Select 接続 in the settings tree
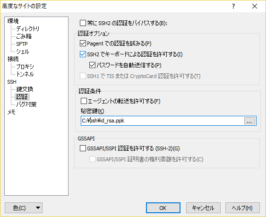Viewport: 266px width, 217px height. [x=13, y=59]
